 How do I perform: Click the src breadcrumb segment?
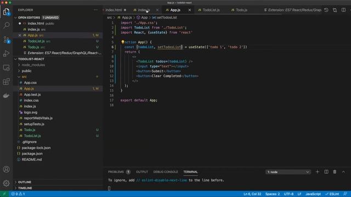point(109,18)
